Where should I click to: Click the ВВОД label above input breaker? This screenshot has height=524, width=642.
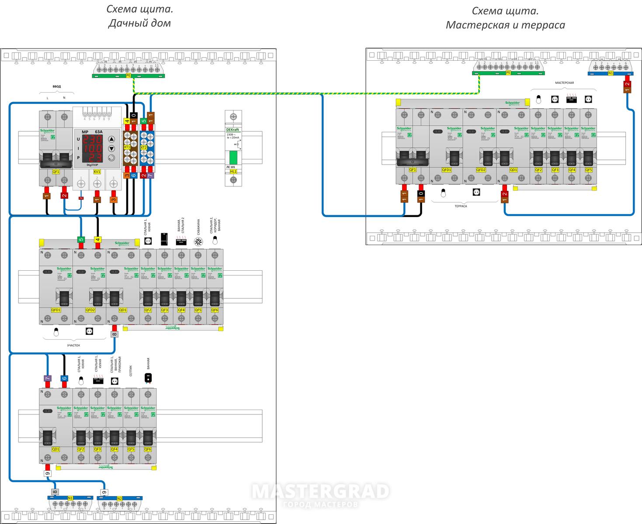tap(57, 87)
